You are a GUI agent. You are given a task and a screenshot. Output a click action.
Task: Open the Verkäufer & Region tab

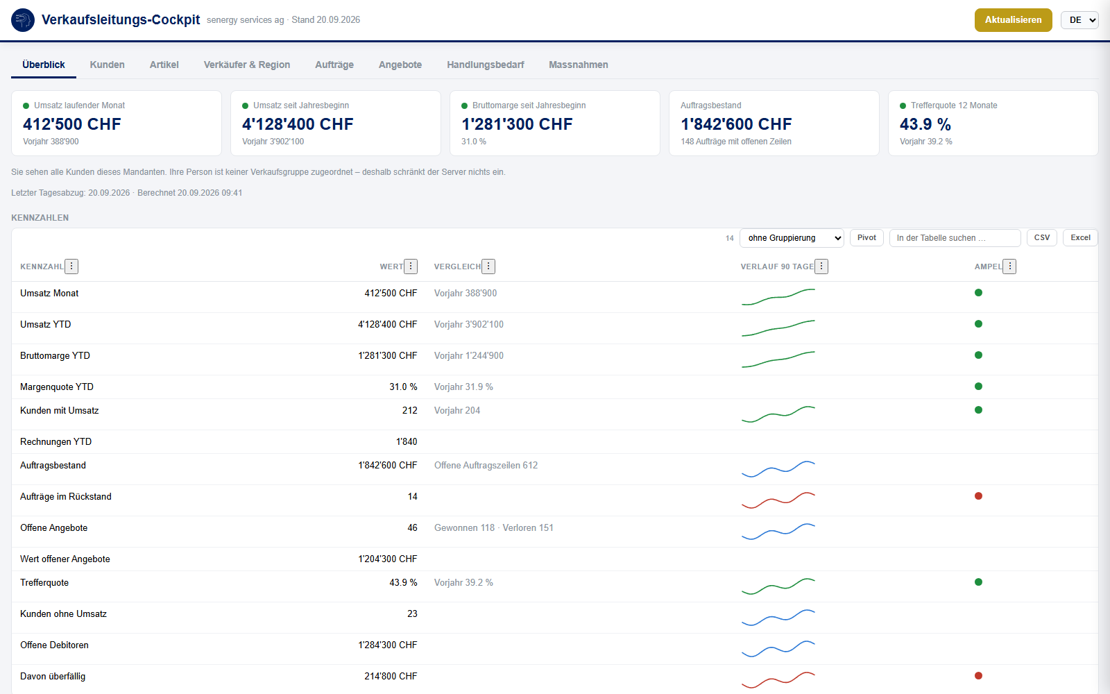pos(247,65)
